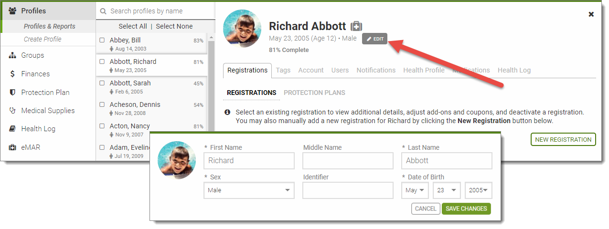Image resolution: width=609 pixels, height=229 pixels.
Task: Check the box for Abbey, Bill
Action: pos(102,41)
